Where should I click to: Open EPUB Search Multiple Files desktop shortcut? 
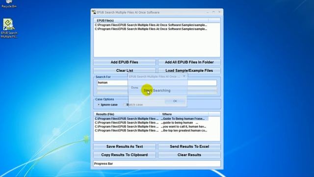9,29
